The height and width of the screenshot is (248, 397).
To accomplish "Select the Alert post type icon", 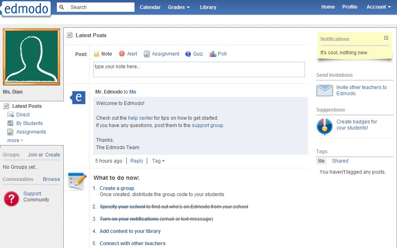I will click(122, 54).
